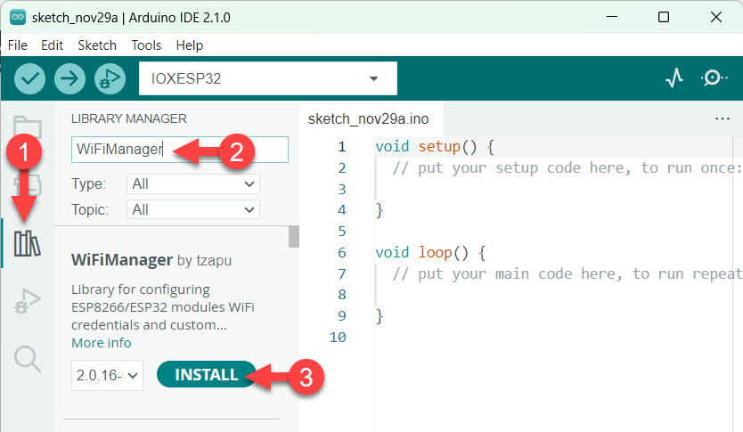This screenshot has height=432, width=743.
Task: Click the void loop() code line
Action: click(430, 252)
